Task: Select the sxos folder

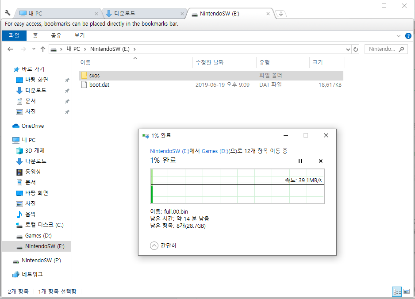Action: [x=211, y=75]
